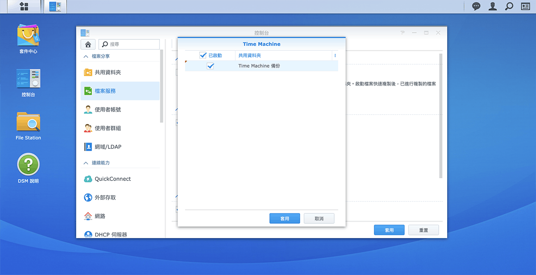
Task: Open 使用者群組 settings
Action: click(x=120, y=128)
